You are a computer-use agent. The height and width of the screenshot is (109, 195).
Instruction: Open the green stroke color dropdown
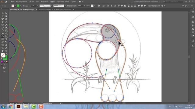tap(20, 6)
